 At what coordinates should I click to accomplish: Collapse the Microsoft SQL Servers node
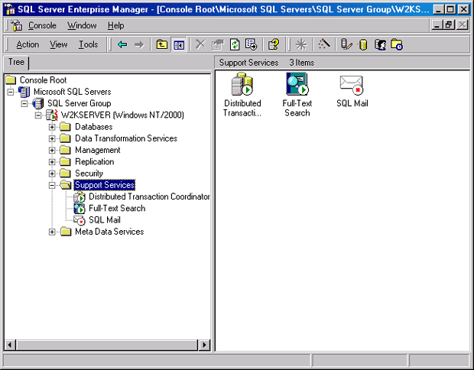click(x=11, y=92)
